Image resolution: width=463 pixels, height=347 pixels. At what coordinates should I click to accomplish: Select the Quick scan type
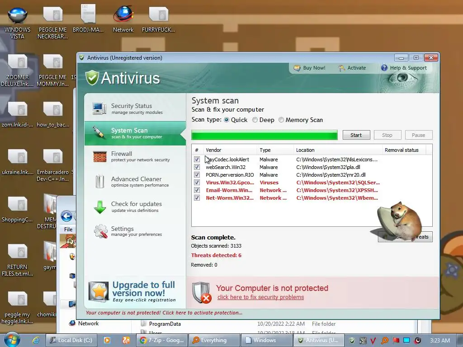[x=227, y=120]
